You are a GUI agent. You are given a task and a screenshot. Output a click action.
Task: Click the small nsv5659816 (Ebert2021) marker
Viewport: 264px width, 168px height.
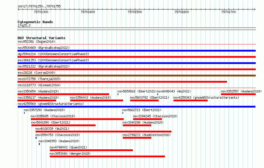(118, 94)
